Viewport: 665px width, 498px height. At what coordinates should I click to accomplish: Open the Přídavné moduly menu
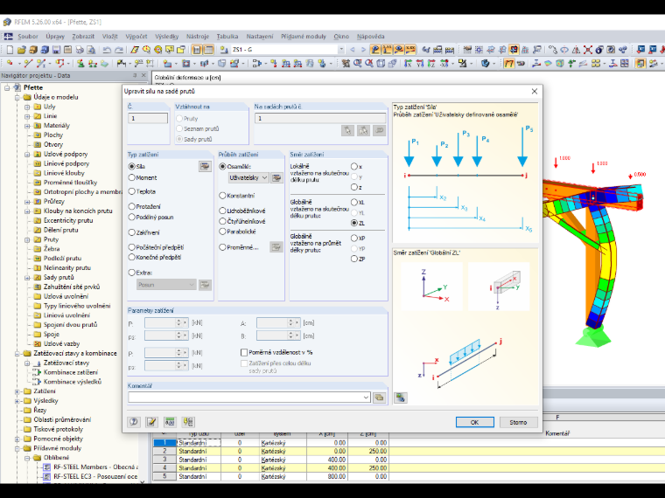point(304,37)
